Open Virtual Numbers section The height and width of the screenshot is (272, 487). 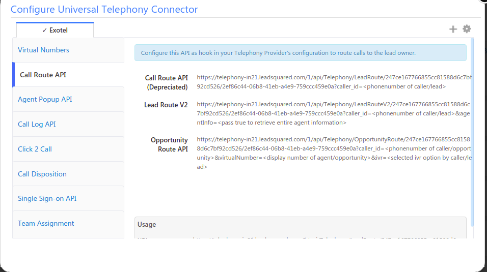68,50
